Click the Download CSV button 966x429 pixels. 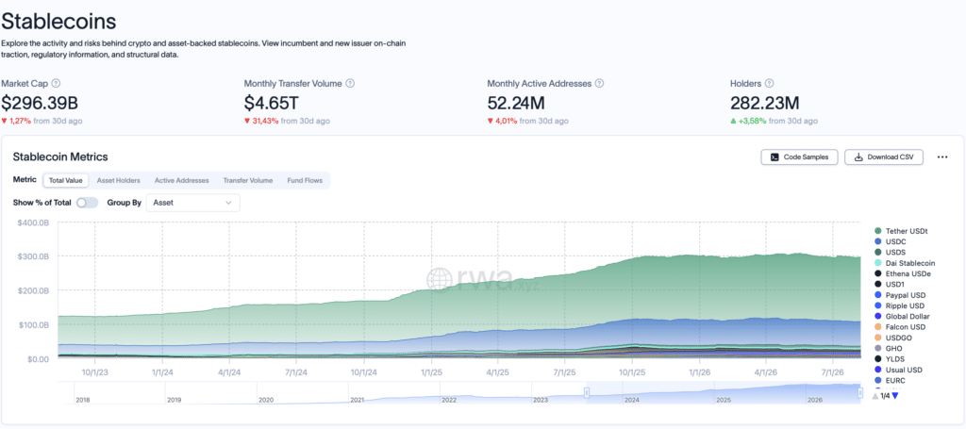[x=883, y=157]
